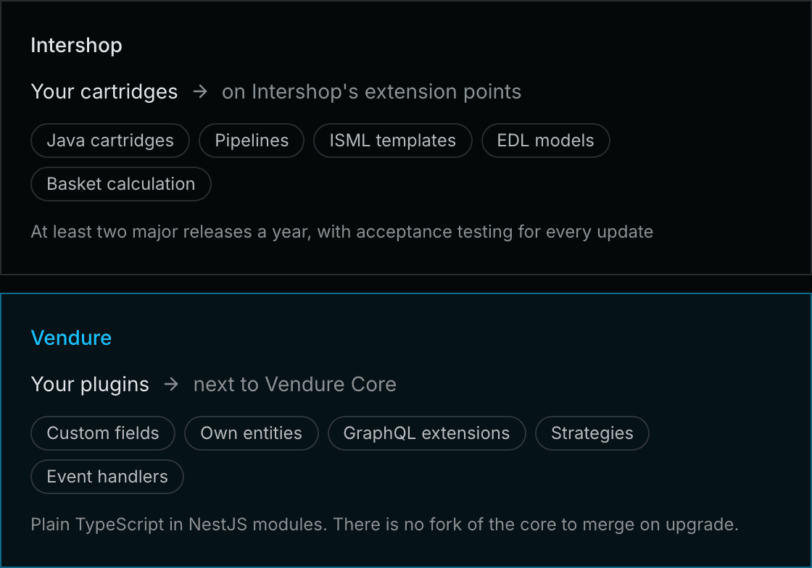Click the Intershop heading
Image resolution: width=812 pixels, height=568 pixels.
76,46
